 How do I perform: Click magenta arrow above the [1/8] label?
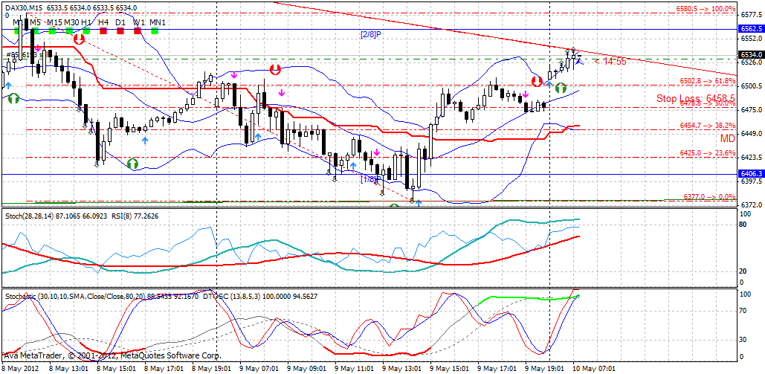click(377, 152)
